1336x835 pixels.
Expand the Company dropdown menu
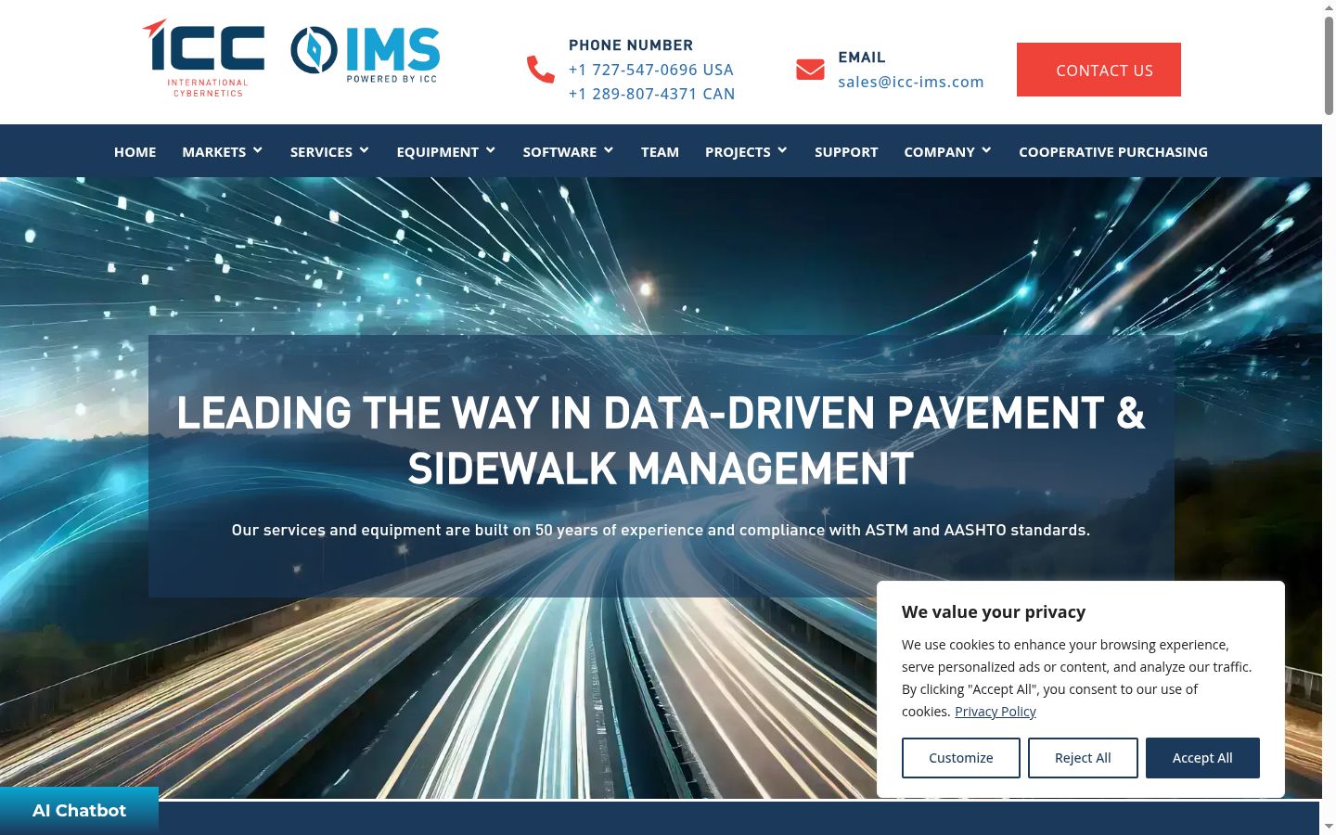click(948, 151)
